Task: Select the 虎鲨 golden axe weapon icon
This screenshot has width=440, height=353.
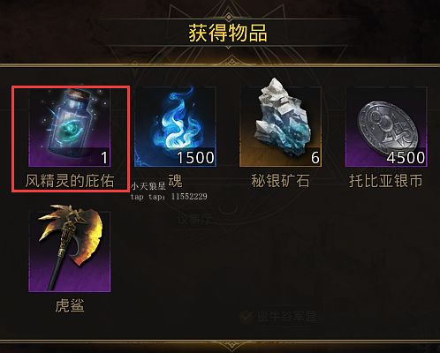Action: [x=70, y=249]
